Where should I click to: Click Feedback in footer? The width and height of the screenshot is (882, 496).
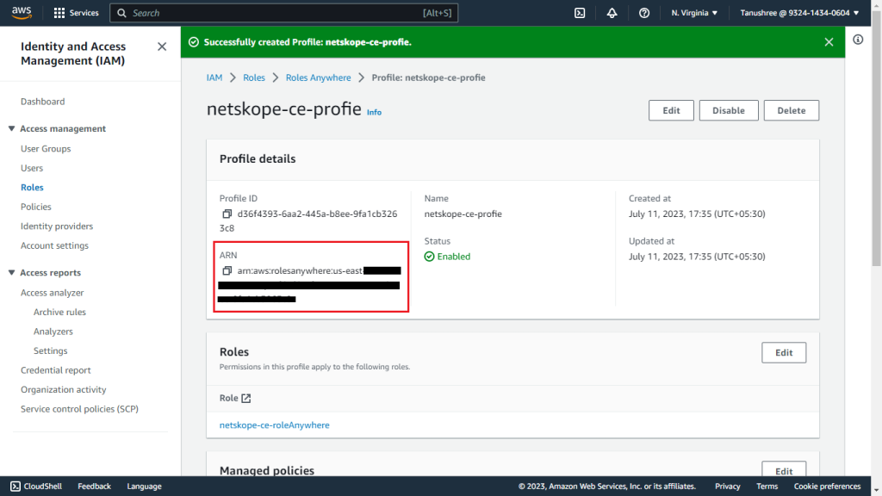94,487
